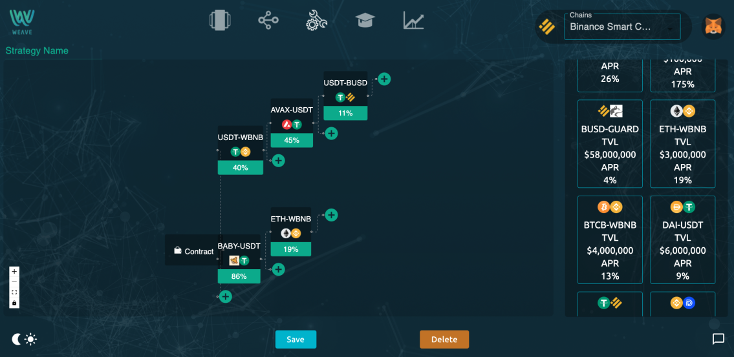The height and width of the screenshot is (357, 734).
Task: Switch to light mode with the sun icon
Action: (31, 339)
